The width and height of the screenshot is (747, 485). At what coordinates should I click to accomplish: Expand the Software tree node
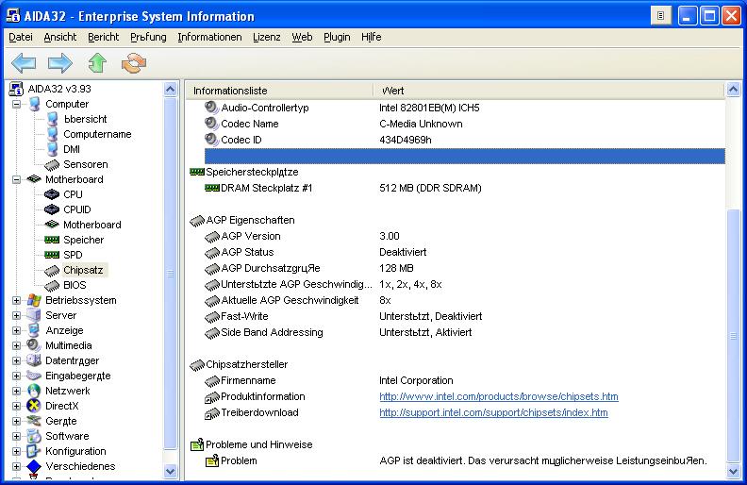[x=16, y=436]
